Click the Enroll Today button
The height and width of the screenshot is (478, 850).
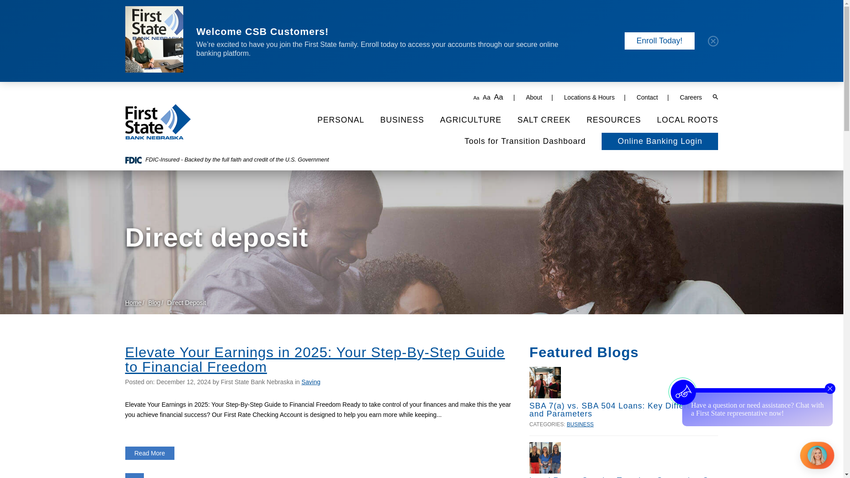[x=659, y=41]
